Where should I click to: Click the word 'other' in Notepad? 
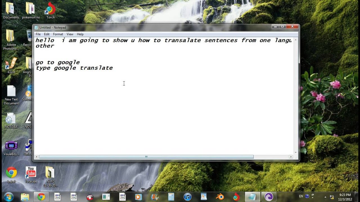[x=45, y=46]
